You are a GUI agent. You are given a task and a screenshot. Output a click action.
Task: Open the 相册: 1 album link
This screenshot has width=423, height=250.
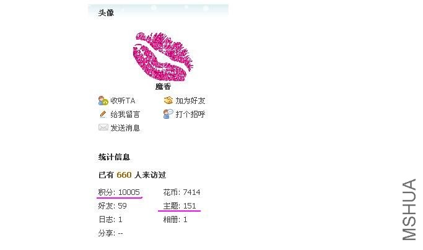[x=175, y=219]
